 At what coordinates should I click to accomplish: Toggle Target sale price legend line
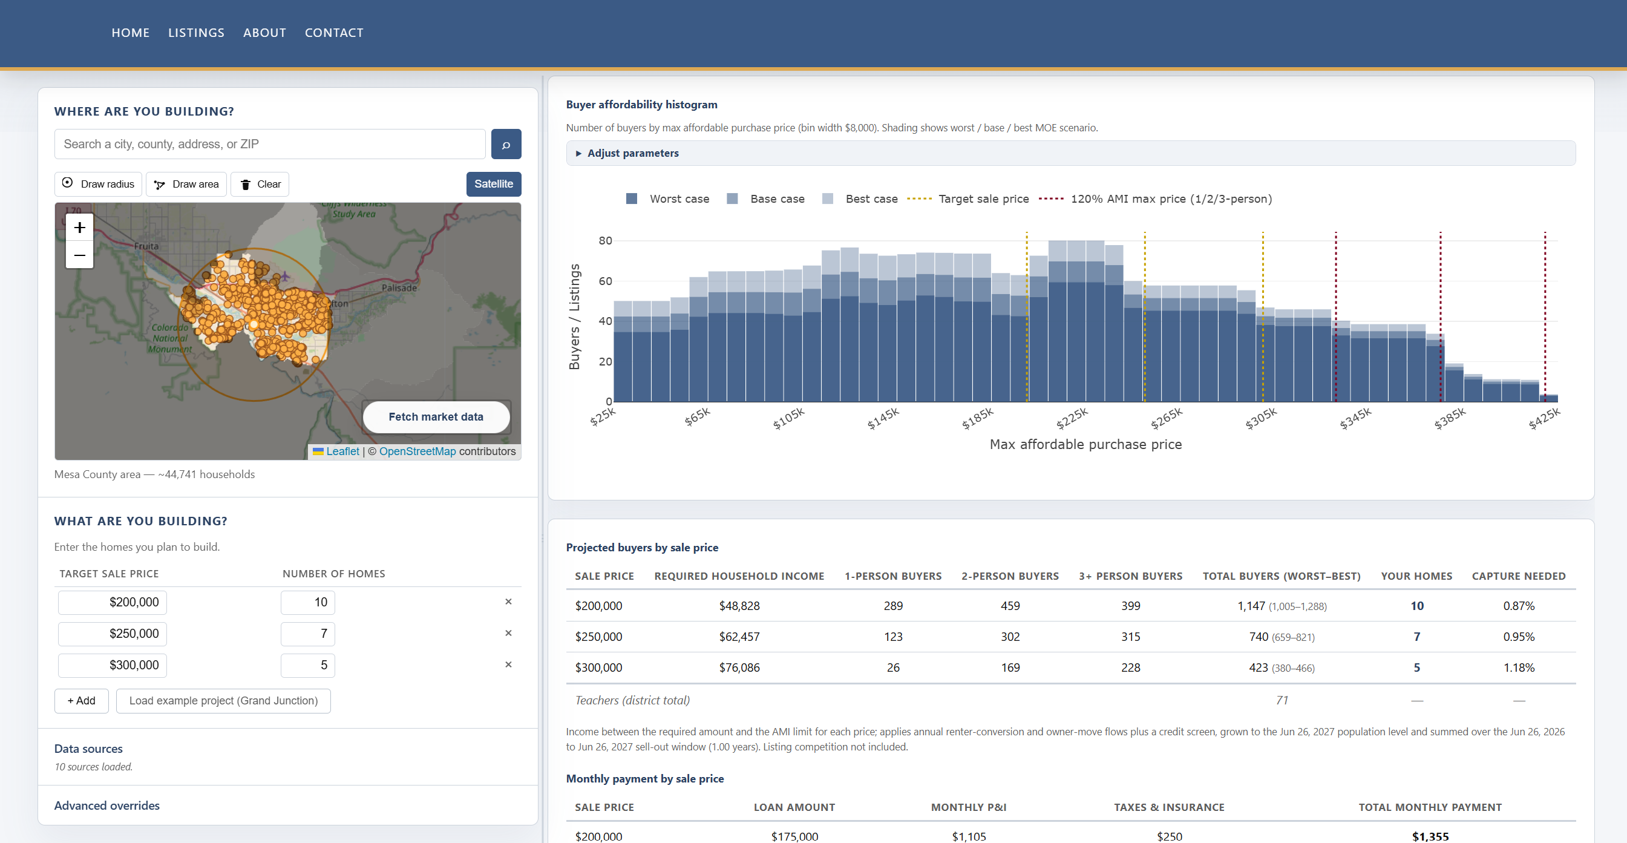[x=967, y=199]
